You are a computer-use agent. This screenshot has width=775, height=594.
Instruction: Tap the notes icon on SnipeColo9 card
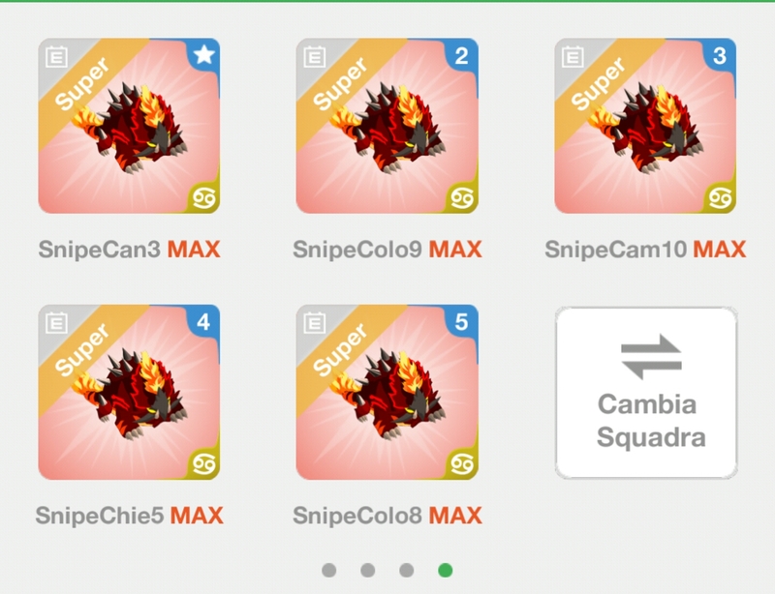[x=314, y=57]
